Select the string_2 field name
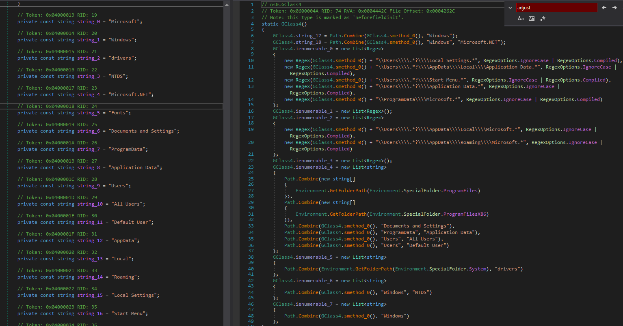623x326 pixels. click(x=89, y=58)
